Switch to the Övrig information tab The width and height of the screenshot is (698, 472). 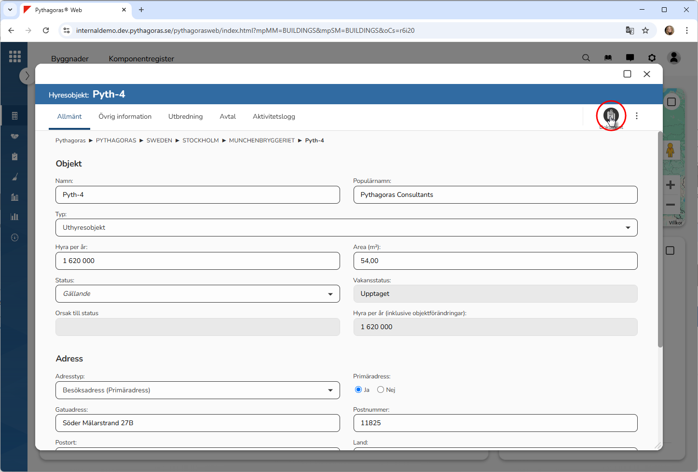[125, 117]
